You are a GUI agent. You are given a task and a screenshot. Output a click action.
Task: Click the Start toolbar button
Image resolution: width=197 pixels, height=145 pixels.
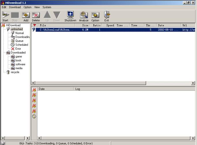click(5, 16)
